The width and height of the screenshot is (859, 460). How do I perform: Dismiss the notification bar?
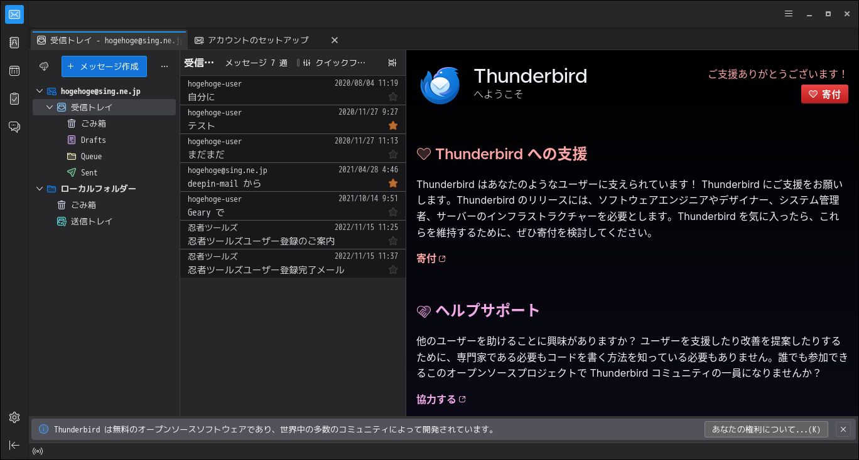(x=843, y=429)
